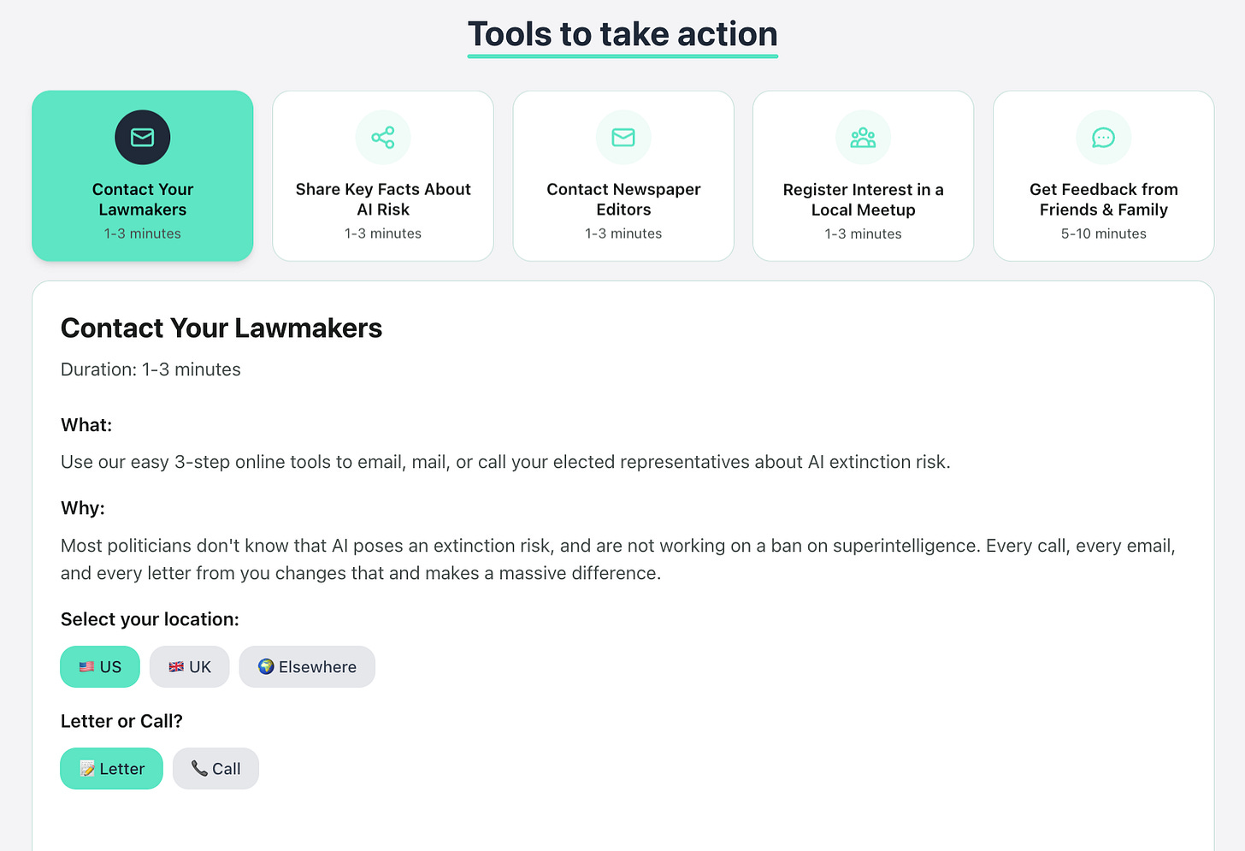Click the large "Contact Your Lawmakers" section heading

click(x=221, y=328)
